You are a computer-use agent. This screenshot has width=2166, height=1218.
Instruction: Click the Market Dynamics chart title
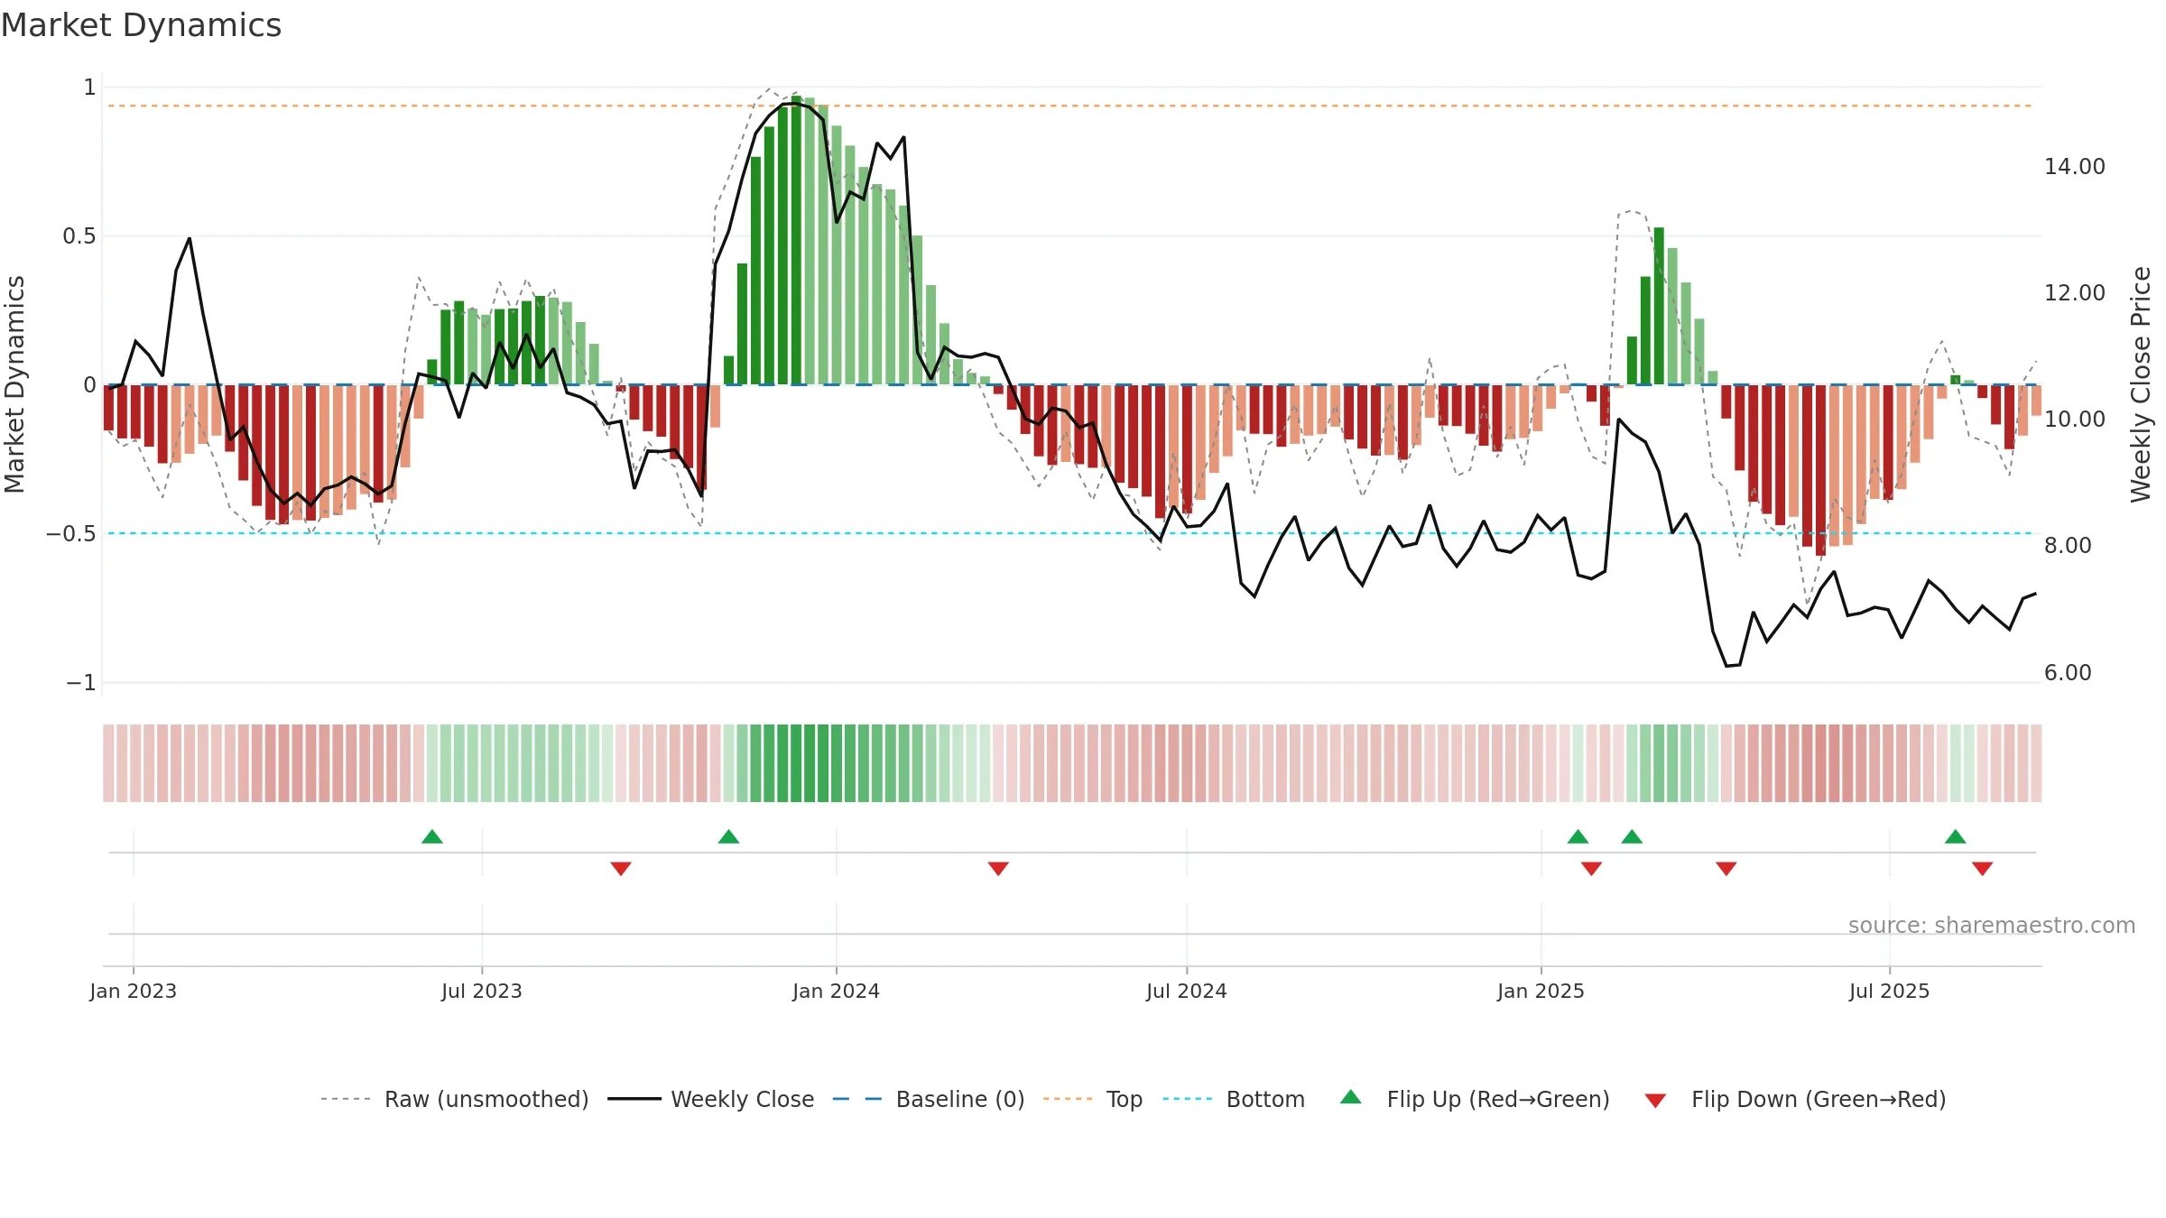pyautogui.click(x=141, y=25)
